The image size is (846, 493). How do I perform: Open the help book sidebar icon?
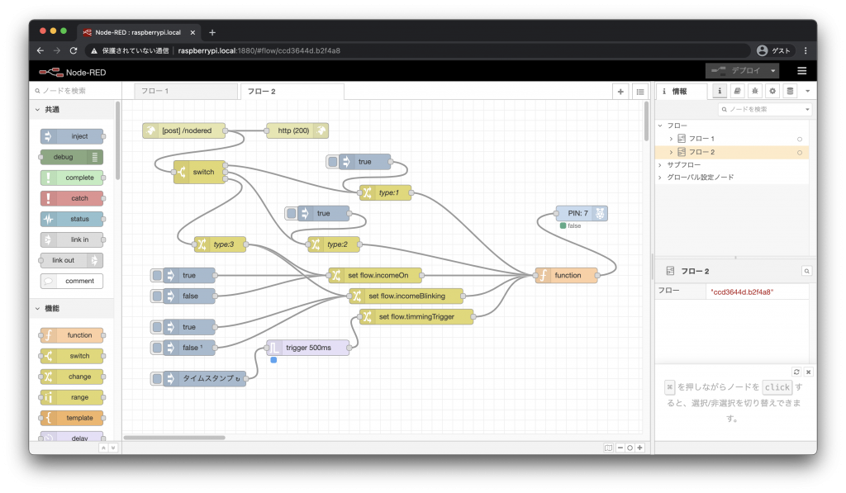click(x=737, y=91)
